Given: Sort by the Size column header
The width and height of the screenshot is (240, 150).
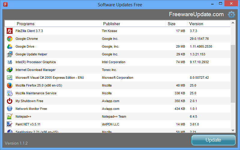Looking at the screenshot, I should click(x=176, y=24).
